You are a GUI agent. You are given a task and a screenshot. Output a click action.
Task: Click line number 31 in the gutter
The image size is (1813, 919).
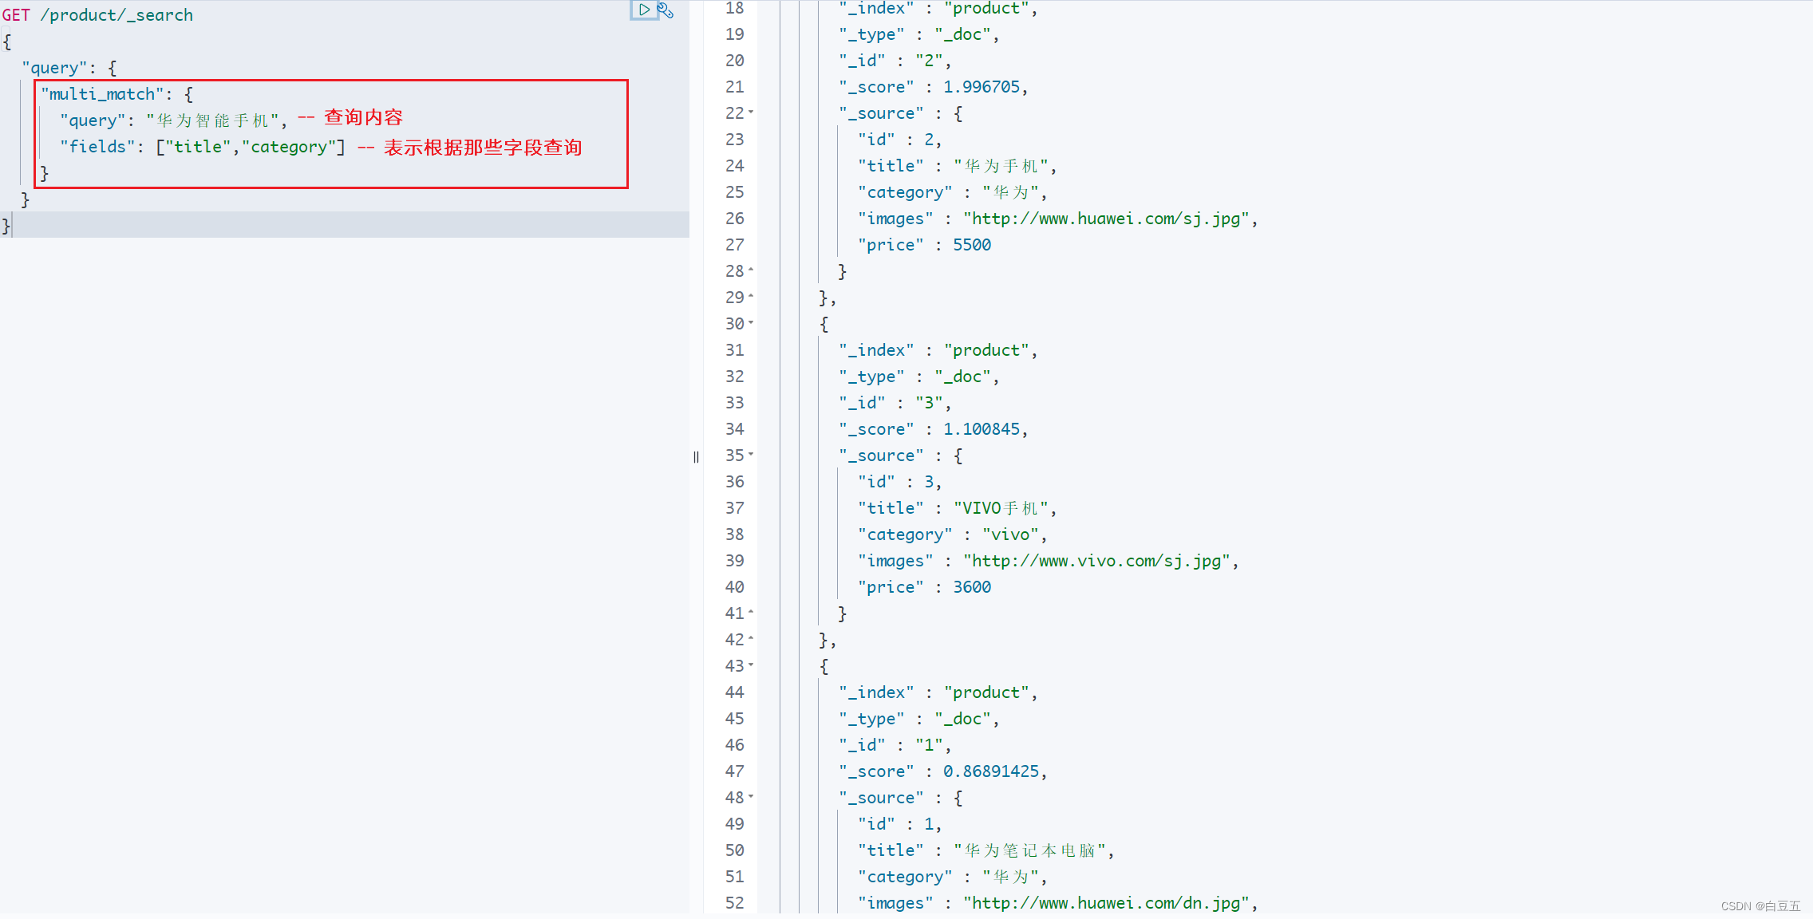[x=734, y=350]
